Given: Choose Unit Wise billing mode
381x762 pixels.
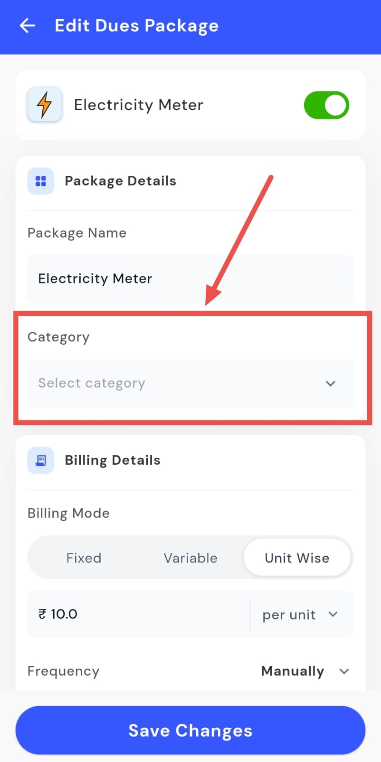Looking at the screenshot, I should click(x=297, y=558).
